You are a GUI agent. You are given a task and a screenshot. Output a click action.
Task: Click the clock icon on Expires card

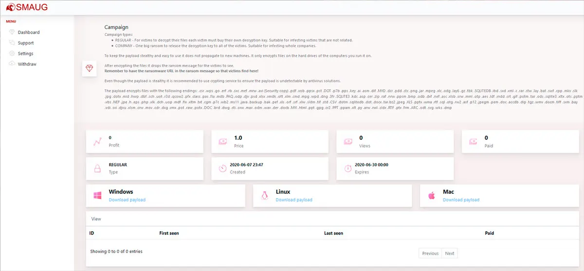click(348, 169)
